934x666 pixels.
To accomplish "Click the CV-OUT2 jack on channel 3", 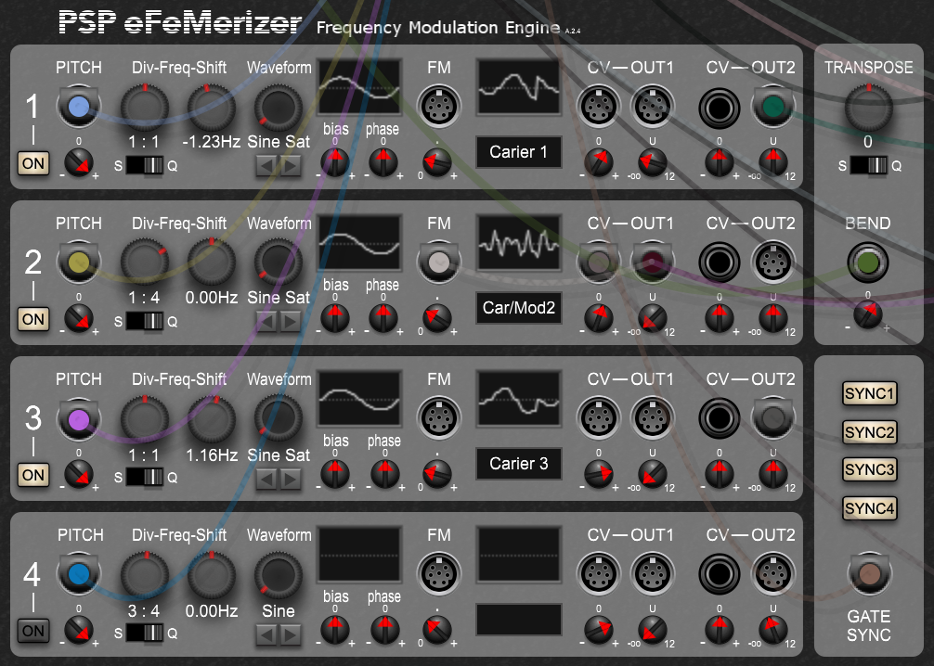I will [719, 418].
